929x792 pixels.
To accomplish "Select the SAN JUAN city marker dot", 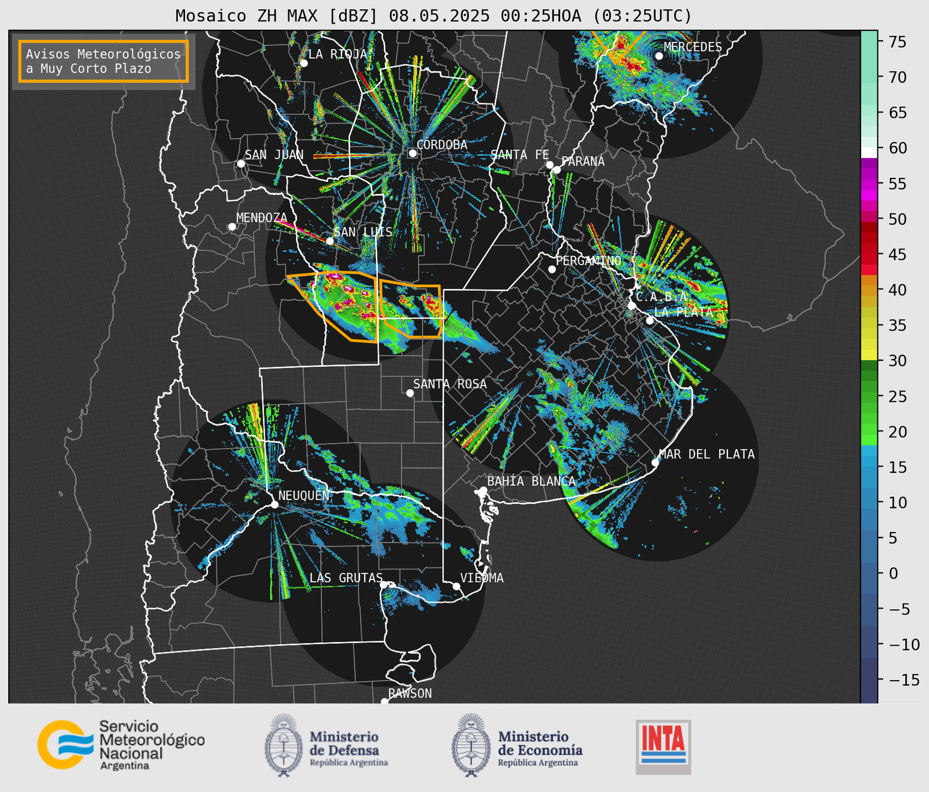I will 241,164.
